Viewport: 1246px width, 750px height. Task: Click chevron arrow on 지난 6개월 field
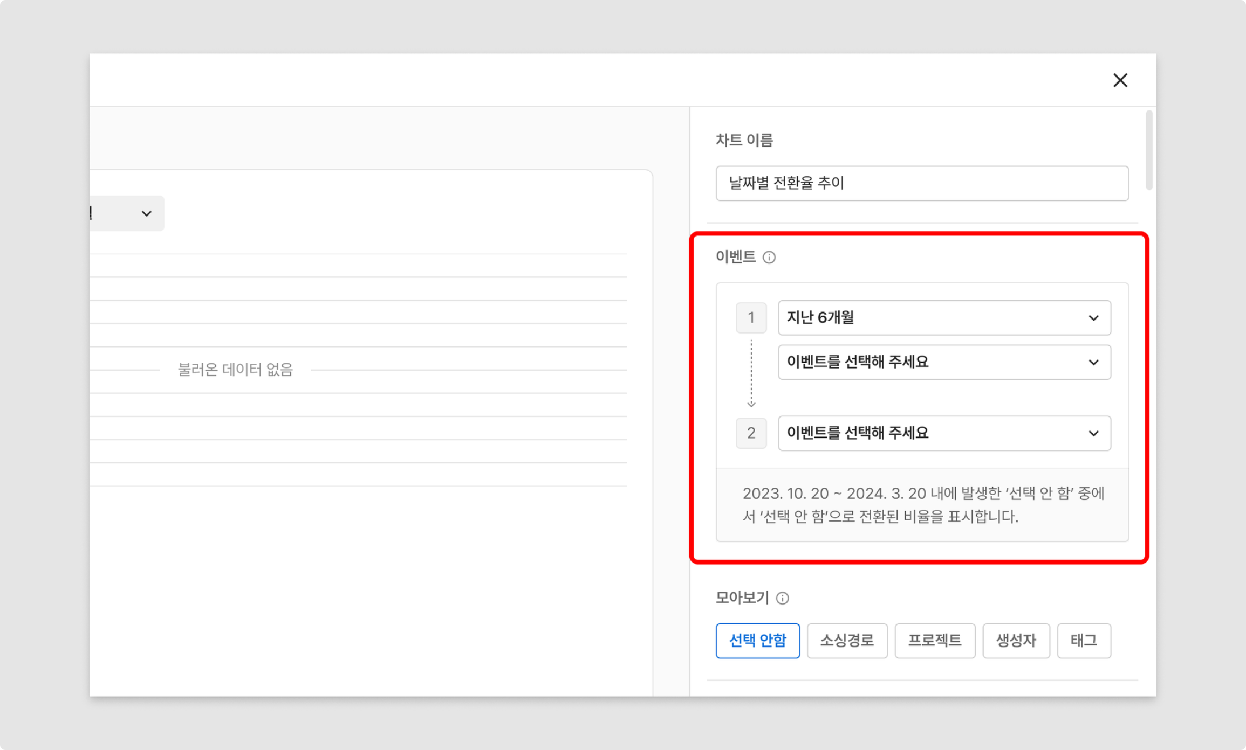pyautogui.click(x=1093, y=318)
